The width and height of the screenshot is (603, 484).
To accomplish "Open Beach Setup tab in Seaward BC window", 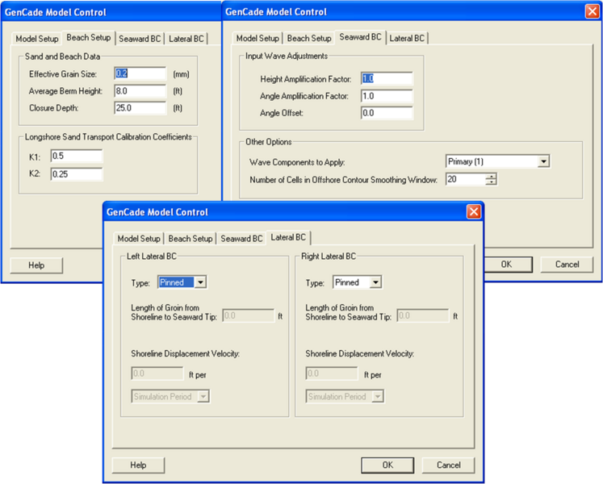I will (309, 39).
